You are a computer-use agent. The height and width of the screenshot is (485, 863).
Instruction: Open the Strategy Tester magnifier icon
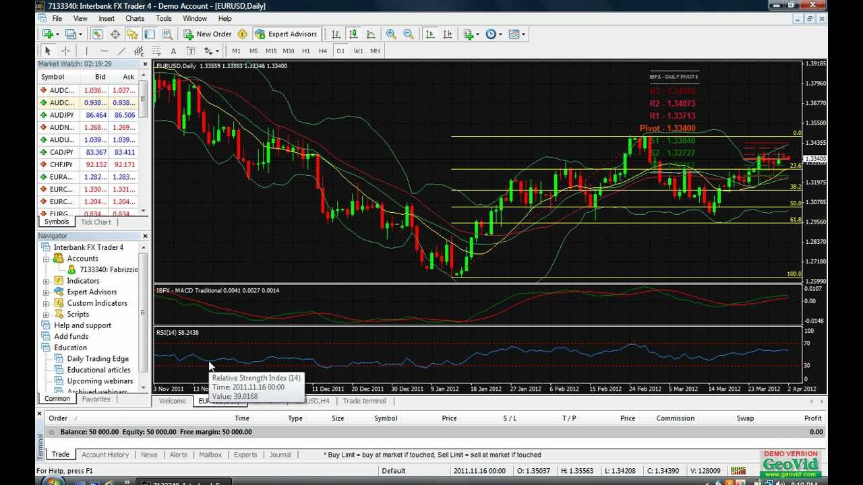coord(167,34)
